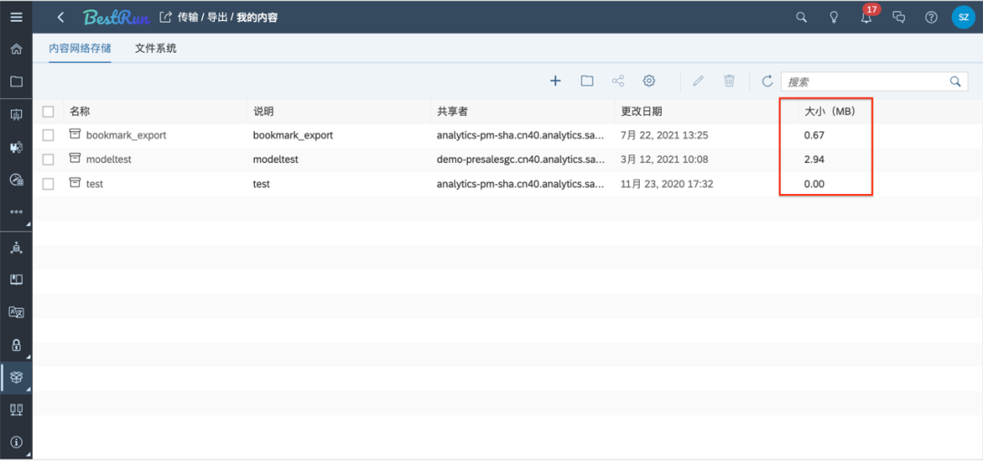Click the size value 0.67
983x461 pixels.
point(814,135)
